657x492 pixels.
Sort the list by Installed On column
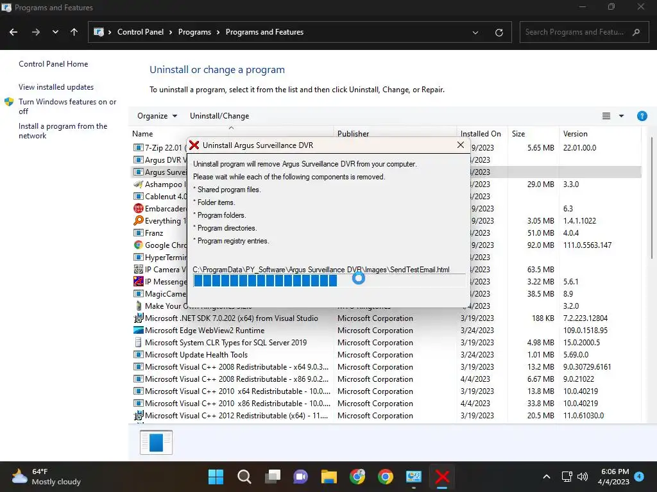pyautogui.click(x=481, y=134)
